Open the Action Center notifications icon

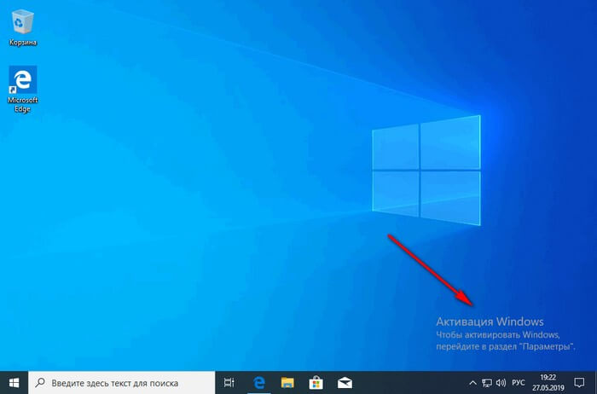(579, 383)
